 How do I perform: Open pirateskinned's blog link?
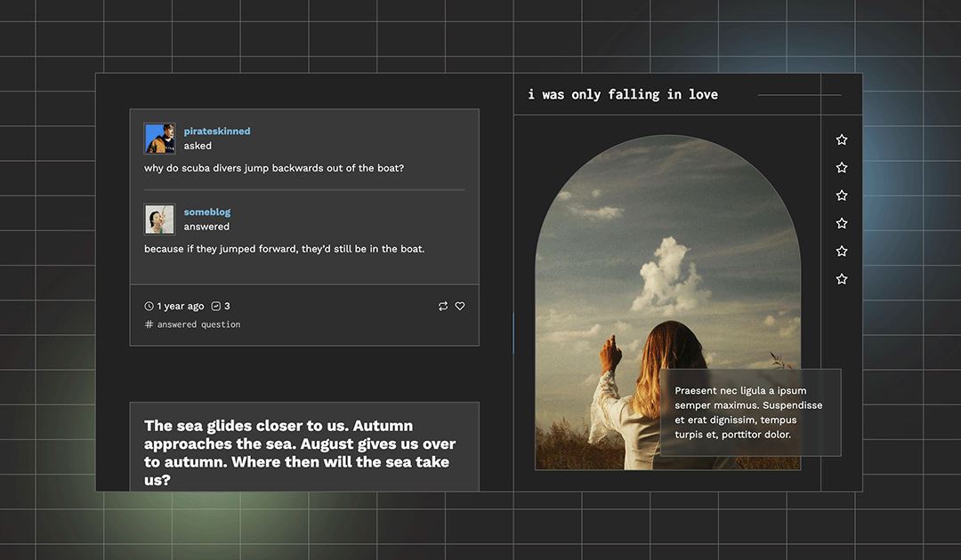216,131
